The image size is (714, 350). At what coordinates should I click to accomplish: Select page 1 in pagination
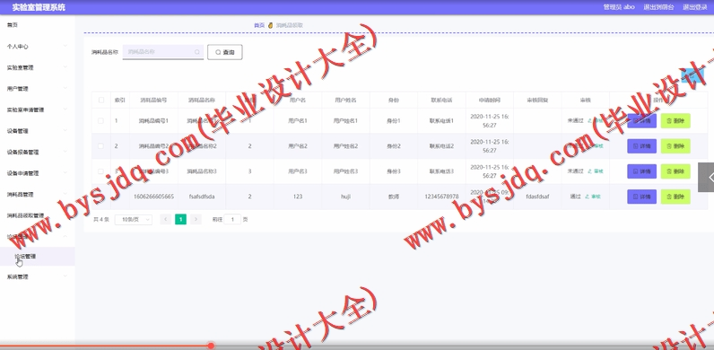181,219
